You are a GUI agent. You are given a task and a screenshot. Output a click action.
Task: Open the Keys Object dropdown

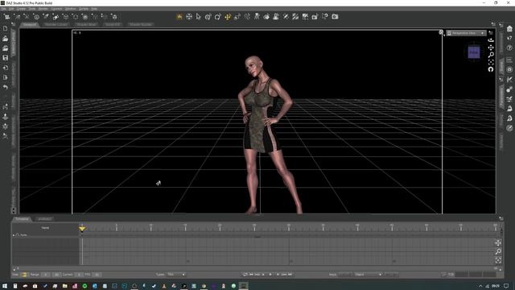369,275
